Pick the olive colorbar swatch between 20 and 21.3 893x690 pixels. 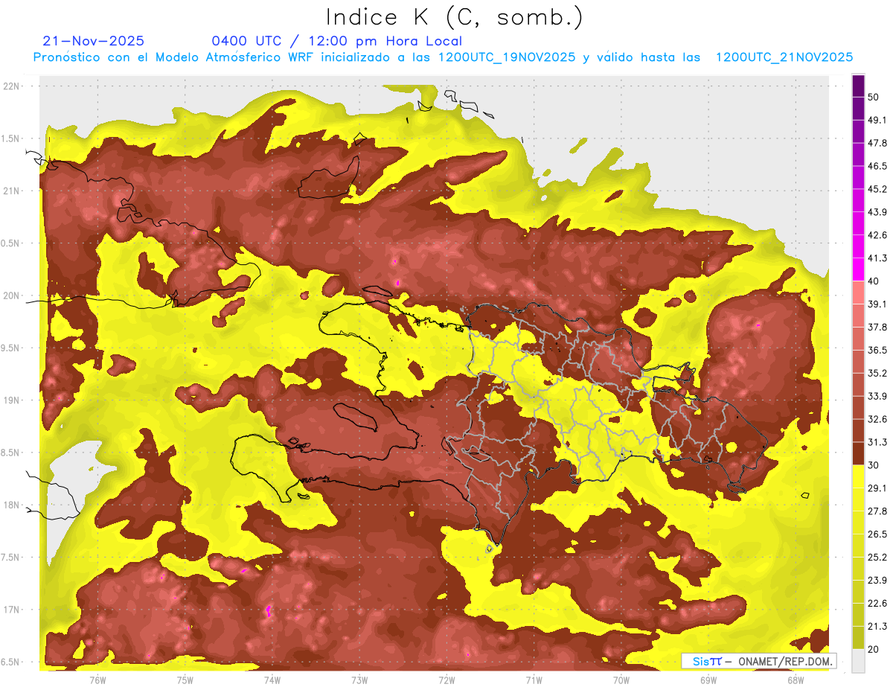pos(859,637)
